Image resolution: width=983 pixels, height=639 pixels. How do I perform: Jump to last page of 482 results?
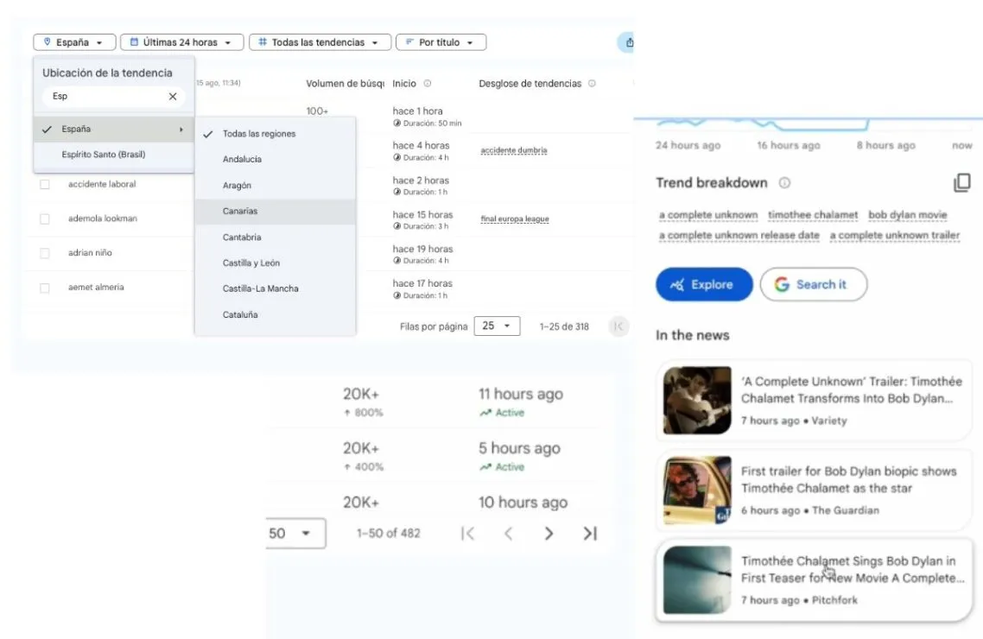coord(590,533)
